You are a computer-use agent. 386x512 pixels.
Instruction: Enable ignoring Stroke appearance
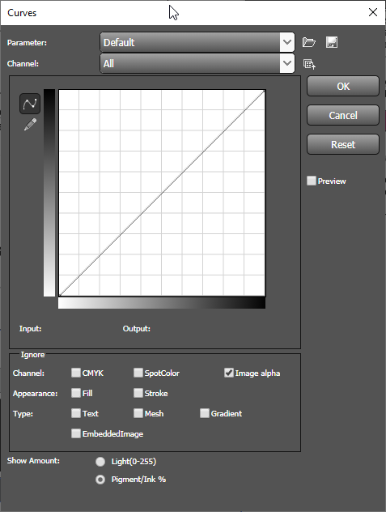138,393
